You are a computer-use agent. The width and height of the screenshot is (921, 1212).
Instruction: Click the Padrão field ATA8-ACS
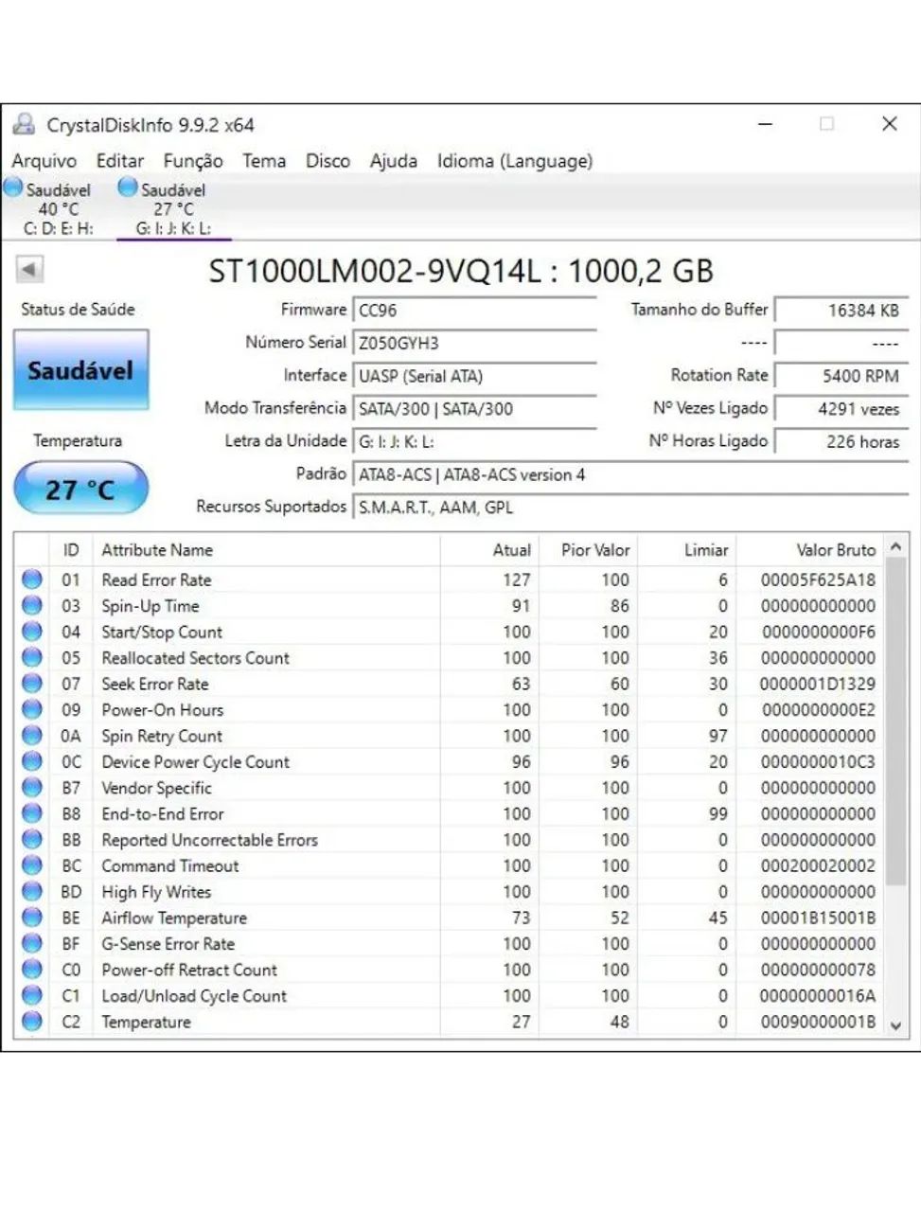tap(630, 474)
